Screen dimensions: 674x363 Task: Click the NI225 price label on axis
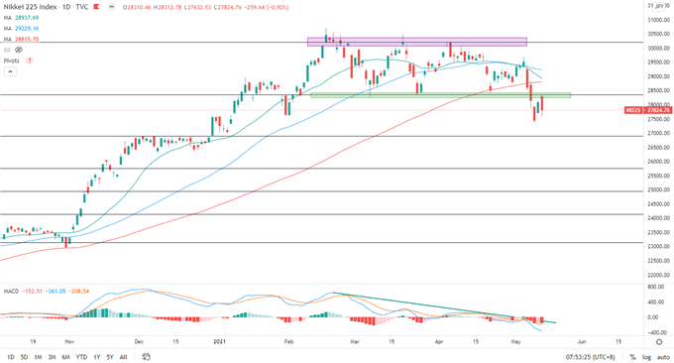(647, 110)
